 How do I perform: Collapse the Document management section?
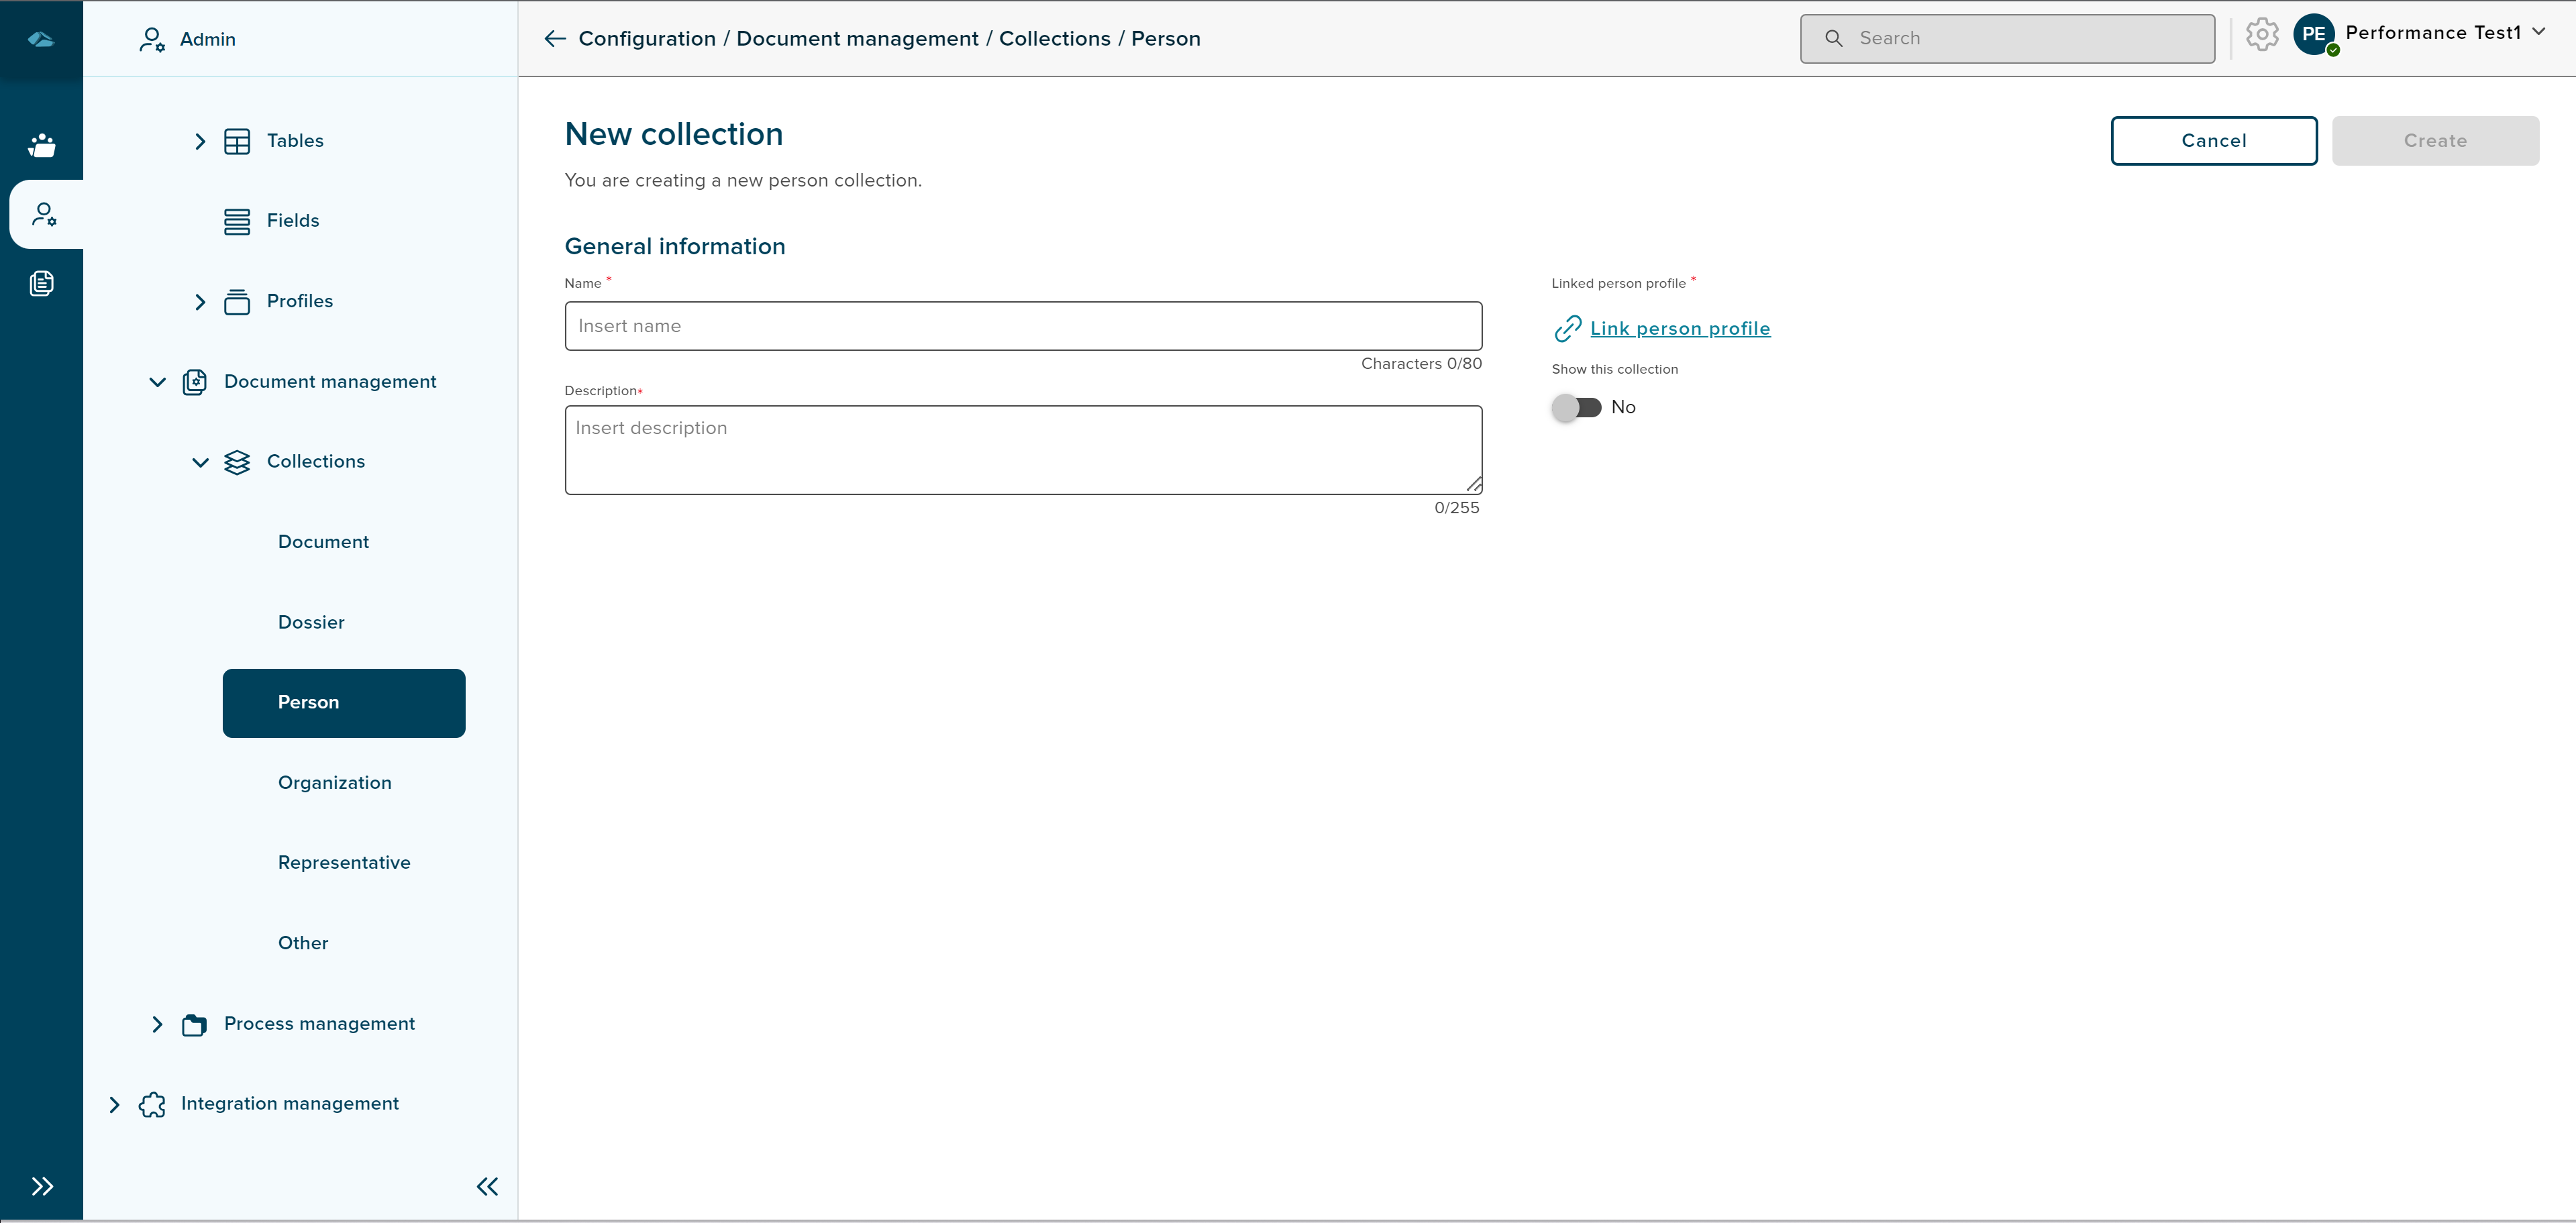pyautogui.click(x=157, y=382)
